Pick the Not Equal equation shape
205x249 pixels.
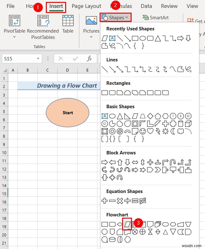click(143, 201)
